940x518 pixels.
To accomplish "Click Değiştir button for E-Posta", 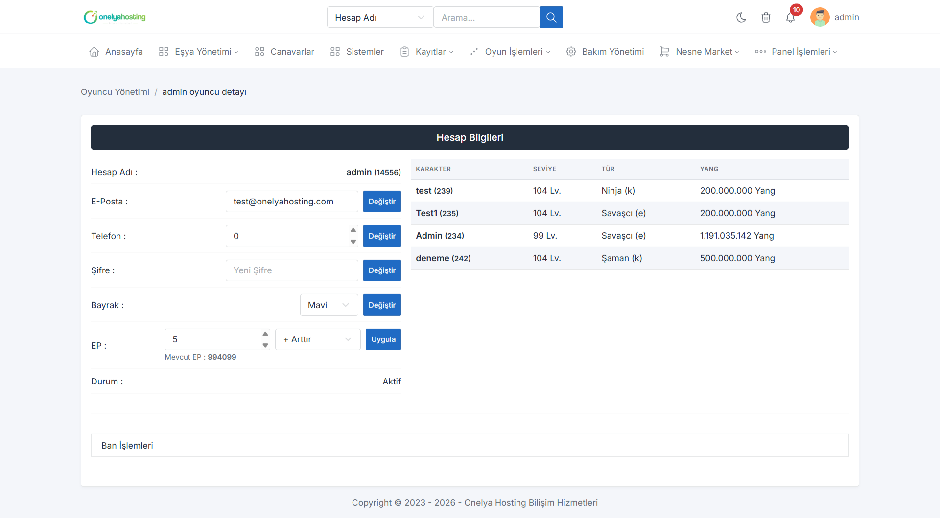I will (x=382, y=202).
